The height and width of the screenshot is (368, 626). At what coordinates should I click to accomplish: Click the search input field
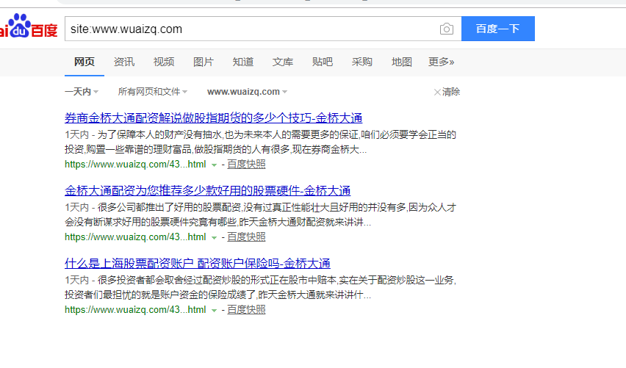[250, 29]
